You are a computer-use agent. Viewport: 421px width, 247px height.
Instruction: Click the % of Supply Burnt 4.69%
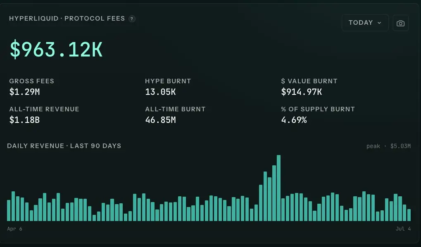coord(294,120)
